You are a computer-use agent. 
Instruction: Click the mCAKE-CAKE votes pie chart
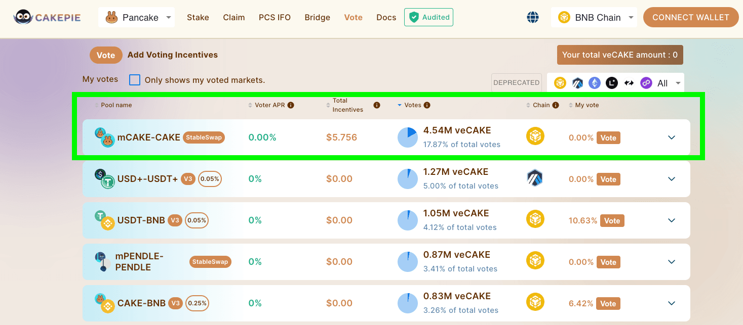408,137
